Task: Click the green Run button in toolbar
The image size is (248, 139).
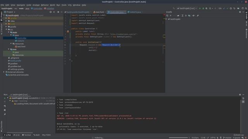Action: [200, 8]
